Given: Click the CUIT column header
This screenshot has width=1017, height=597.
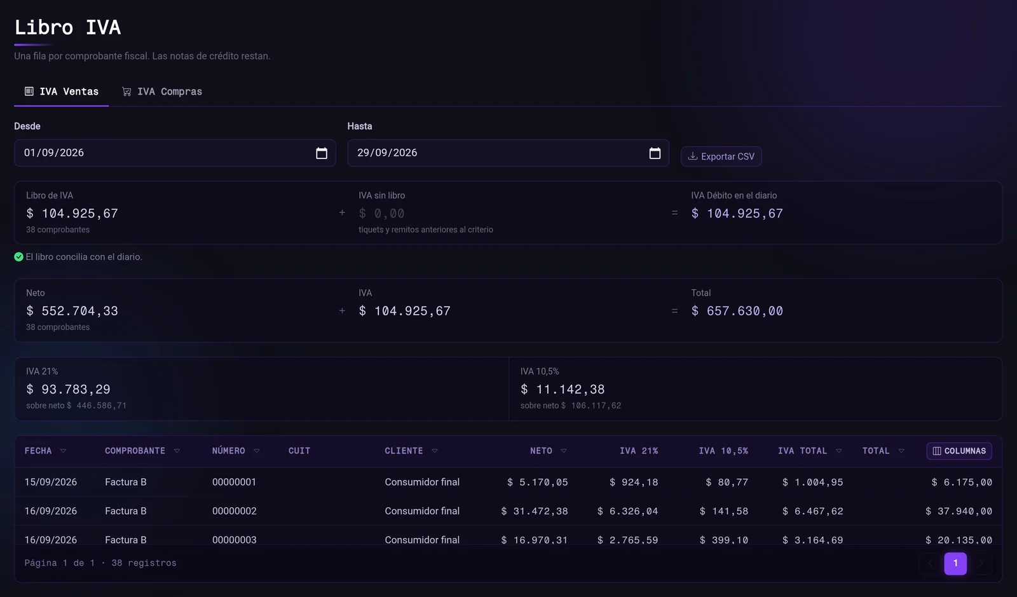Looking at the screenshot, I should (x=299, y=451).
